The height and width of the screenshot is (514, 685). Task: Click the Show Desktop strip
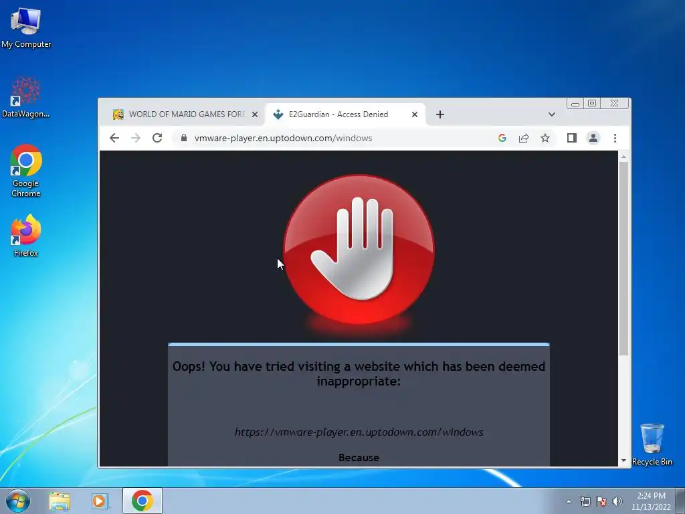(x=680, y=501)
